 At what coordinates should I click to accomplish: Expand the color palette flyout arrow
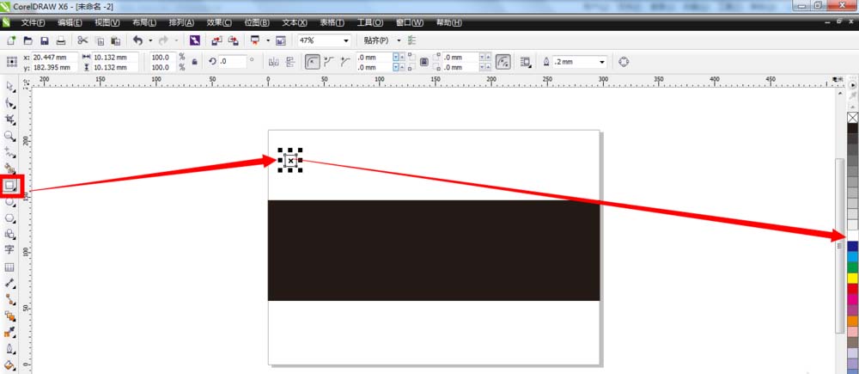(x=852, y=86)
